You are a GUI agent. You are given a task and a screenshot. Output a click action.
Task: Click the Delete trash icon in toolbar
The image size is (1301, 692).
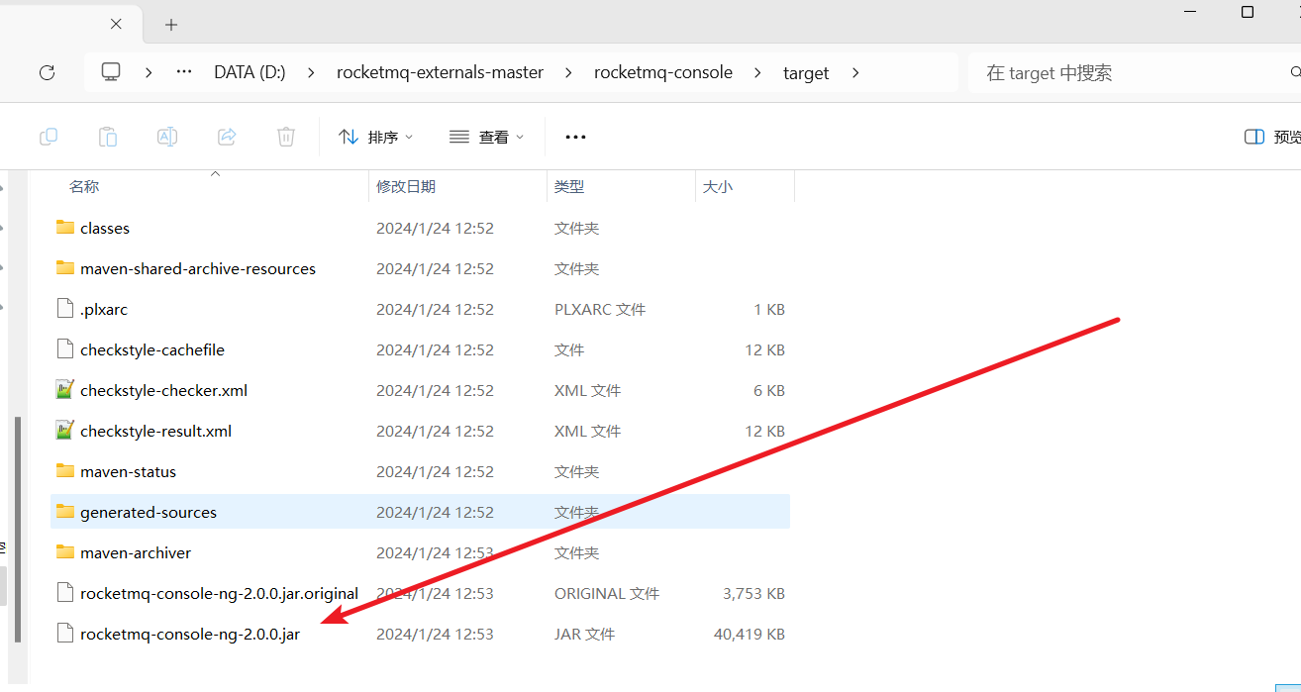pos(286,137)
